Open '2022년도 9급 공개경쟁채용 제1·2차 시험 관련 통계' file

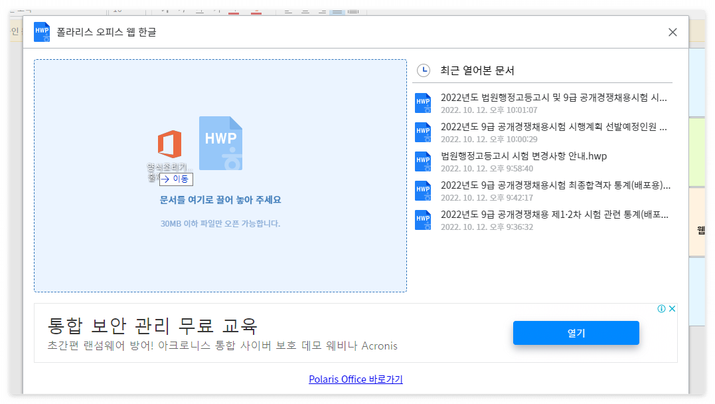pyautogui.click(x=554, y=214)
